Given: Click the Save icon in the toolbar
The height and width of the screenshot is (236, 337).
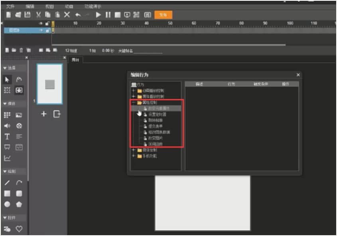Looking at the screenshot, I should [x=28, y=15].
